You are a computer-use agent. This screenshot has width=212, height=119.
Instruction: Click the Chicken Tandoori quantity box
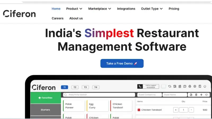coord(183,110)
